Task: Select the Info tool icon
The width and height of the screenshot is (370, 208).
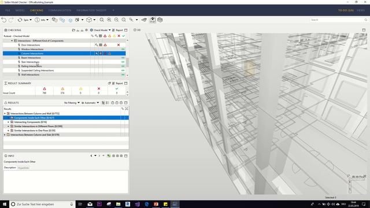Action: point(37,20)
